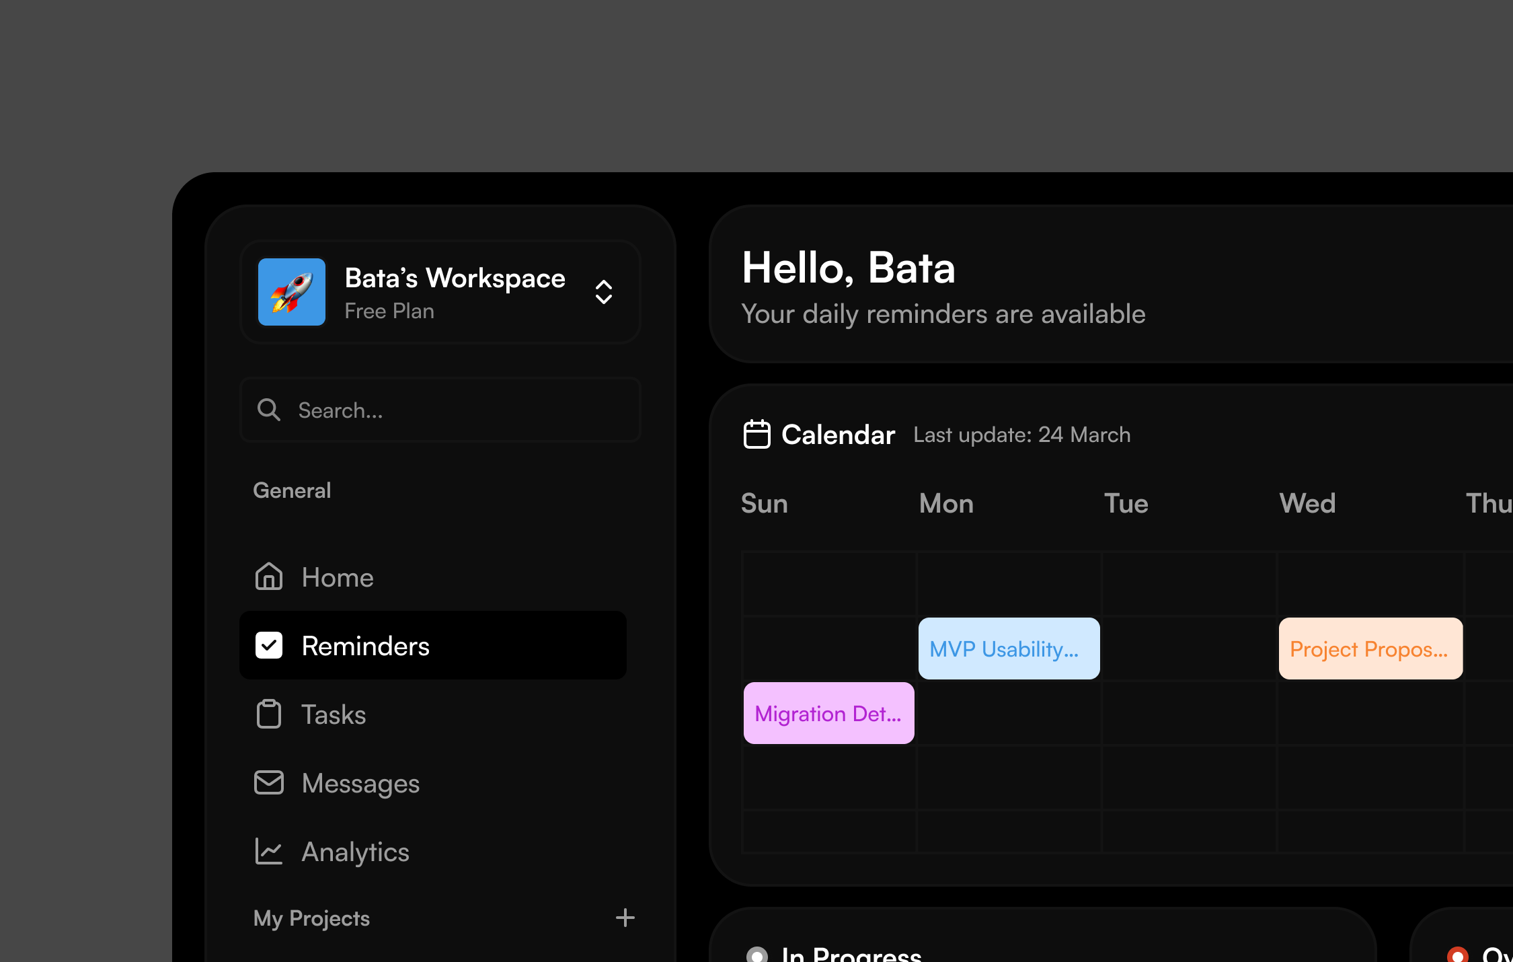Click the Tasks clipboard icon
The height and width of the screenshot is (962, 1513).
click(x=269, y=714)
